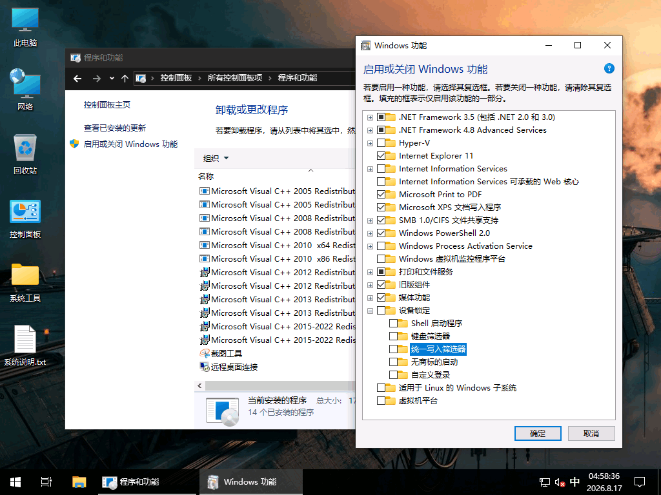Open the Windows Start button
Viewport: 661px width, 495px height.
[15, 482]
